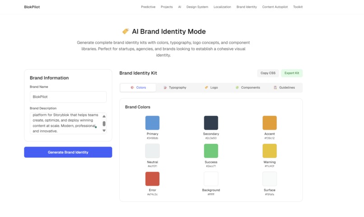
Task: Click the Accent hex code #f39c12
Action: 270,138
